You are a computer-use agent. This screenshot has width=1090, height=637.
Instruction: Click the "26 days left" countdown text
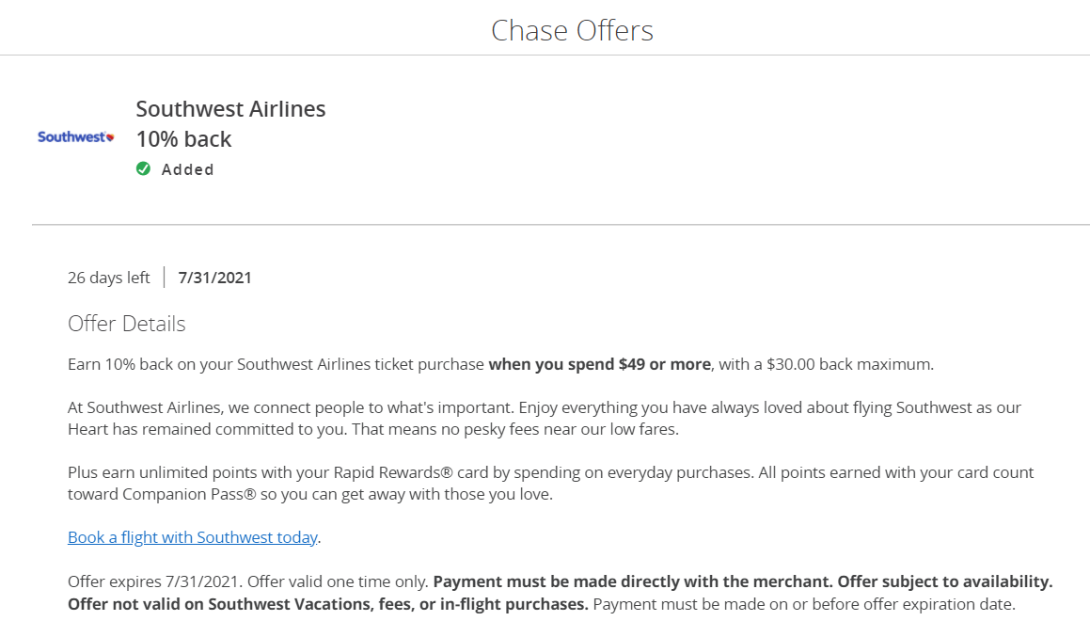pyautogui.click(x=108, y=277)
